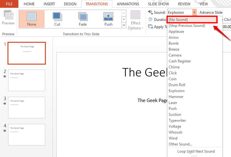Switch to the ANIMATIONS tab
The height and width of the screenshot is (157, 231).
(128, 4)
